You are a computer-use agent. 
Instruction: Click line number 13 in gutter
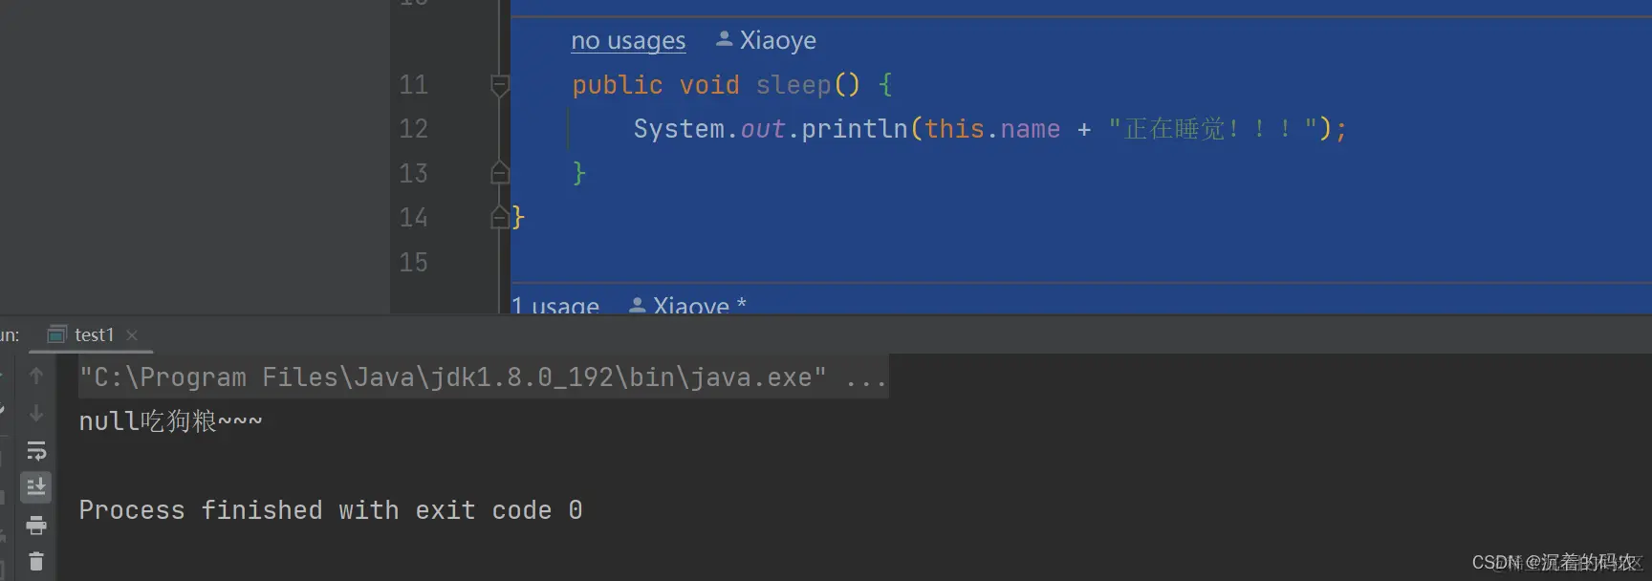pyautogui.click(x=413, y=174)
